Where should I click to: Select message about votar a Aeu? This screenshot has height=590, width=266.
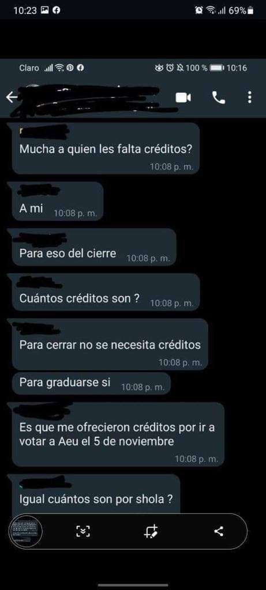tap(118, 434)
